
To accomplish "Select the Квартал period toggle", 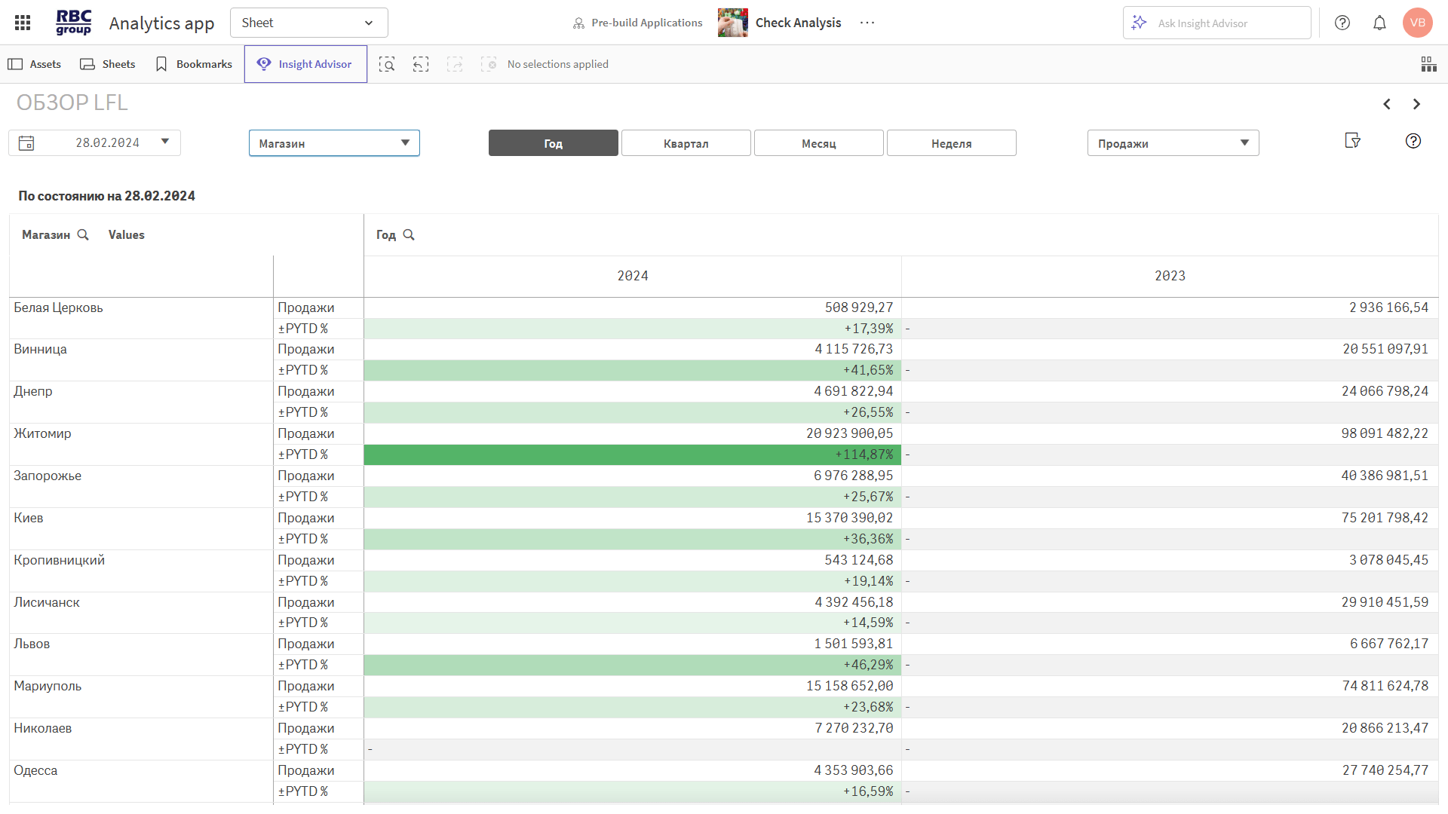I will pyautogui.click(x=686, y=143).
